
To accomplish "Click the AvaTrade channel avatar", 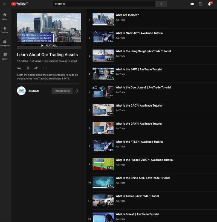I will point(21,91).
